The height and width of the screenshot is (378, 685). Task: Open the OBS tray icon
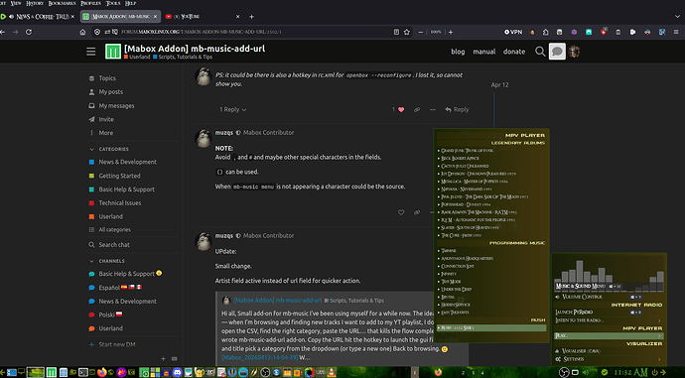tap(564, 372)
